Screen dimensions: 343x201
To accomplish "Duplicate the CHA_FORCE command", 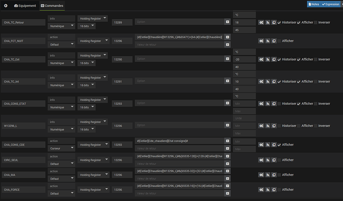I will [273, 190].
